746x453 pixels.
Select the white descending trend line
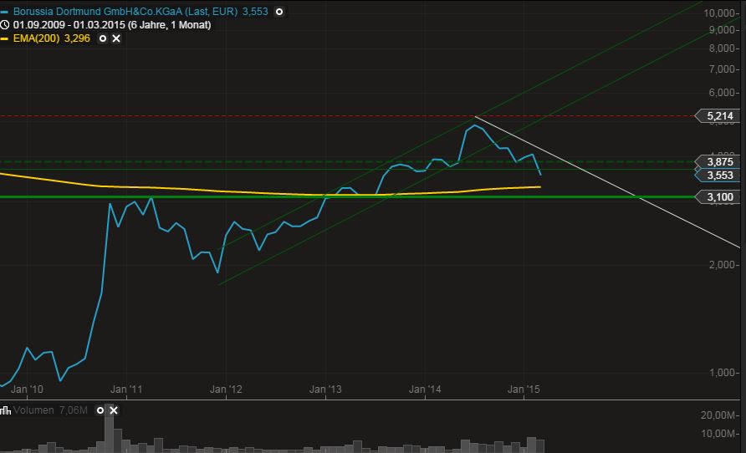(607, 181)
